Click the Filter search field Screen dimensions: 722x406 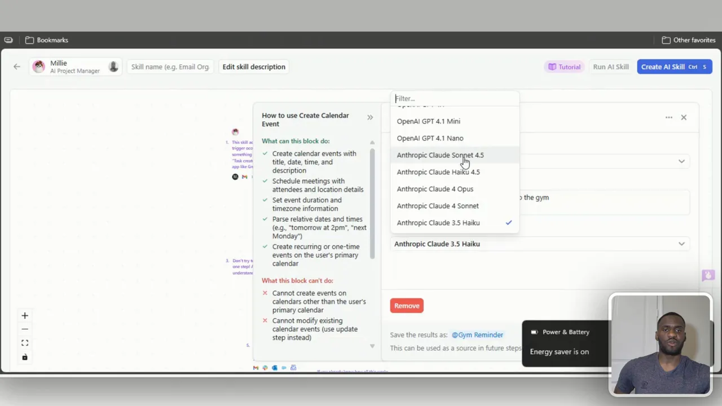click(455, 99)
